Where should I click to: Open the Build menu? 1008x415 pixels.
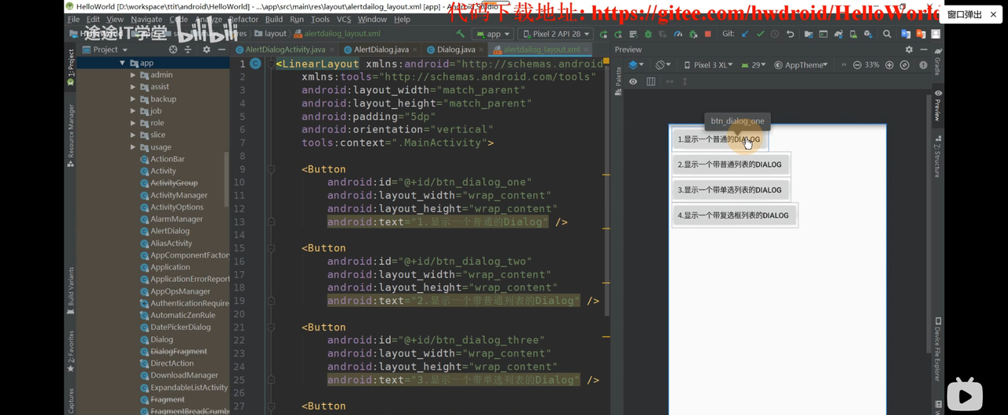click(274, 19)
